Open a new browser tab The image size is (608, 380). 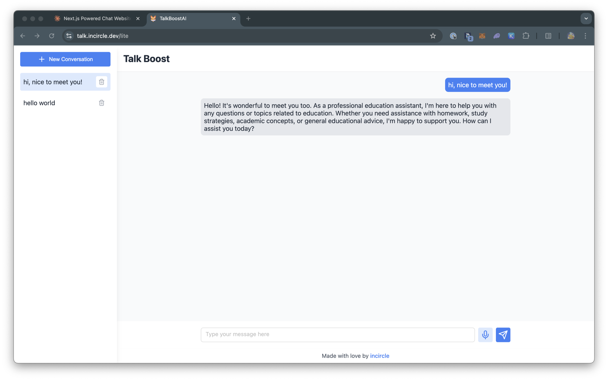(248, 19)
